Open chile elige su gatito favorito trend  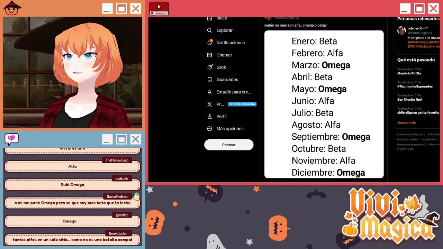[418, 113]
